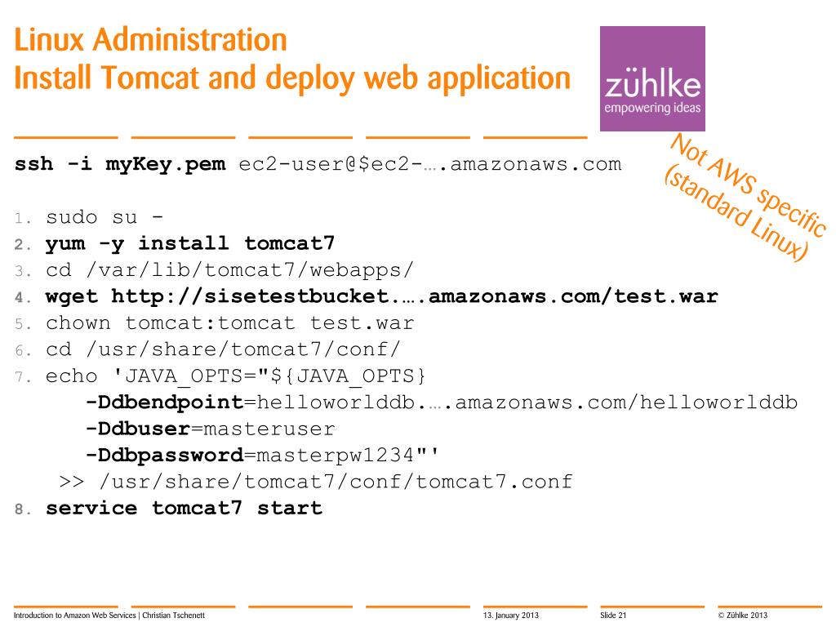This screenshot has width=836, height=627.
Task: Click '-Ddbuser=masteruser' line
Action: coord(210,429)
